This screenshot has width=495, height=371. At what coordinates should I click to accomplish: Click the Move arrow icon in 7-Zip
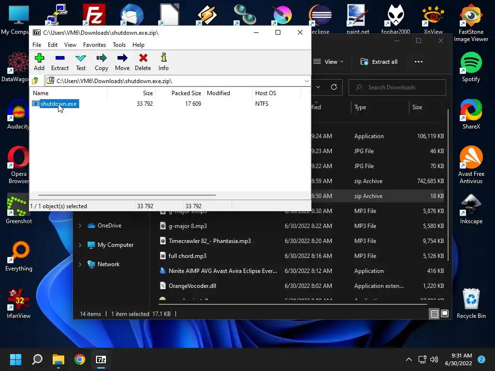click(122, 62)
